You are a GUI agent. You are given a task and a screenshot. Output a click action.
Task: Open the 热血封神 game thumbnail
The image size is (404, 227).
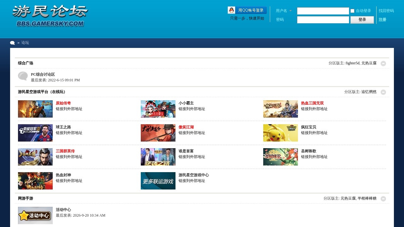pyautogui.click(x=35, y=181)
